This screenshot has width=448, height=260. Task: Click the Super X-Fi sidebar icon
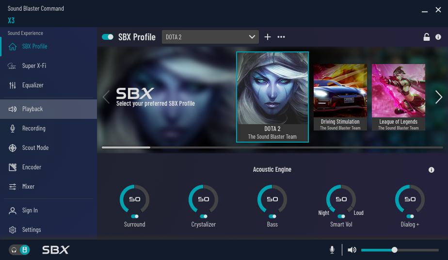tap(12, 66)
